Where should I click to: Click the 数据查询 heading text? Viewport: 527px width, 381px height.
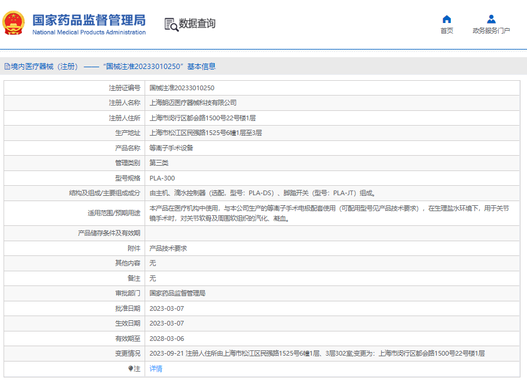point(197,24)
